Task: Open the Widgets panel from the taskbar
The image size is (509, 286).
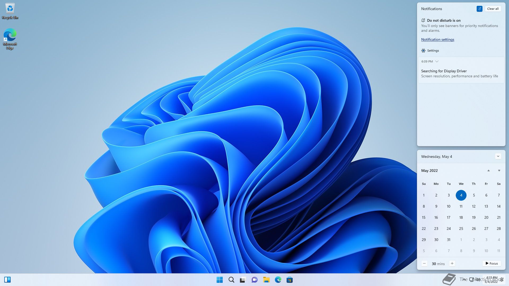Action: pos(7,280)
